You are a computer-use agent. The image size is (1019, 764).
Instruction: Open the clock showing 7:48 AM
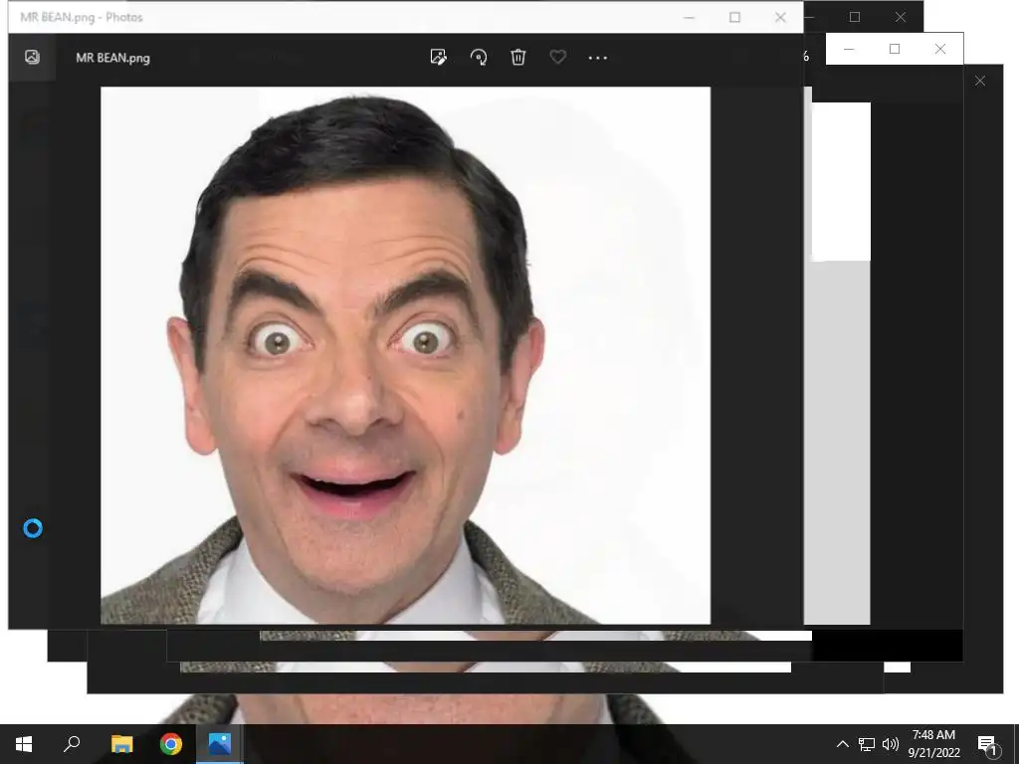pyautogui.click(x=933, y=744)
